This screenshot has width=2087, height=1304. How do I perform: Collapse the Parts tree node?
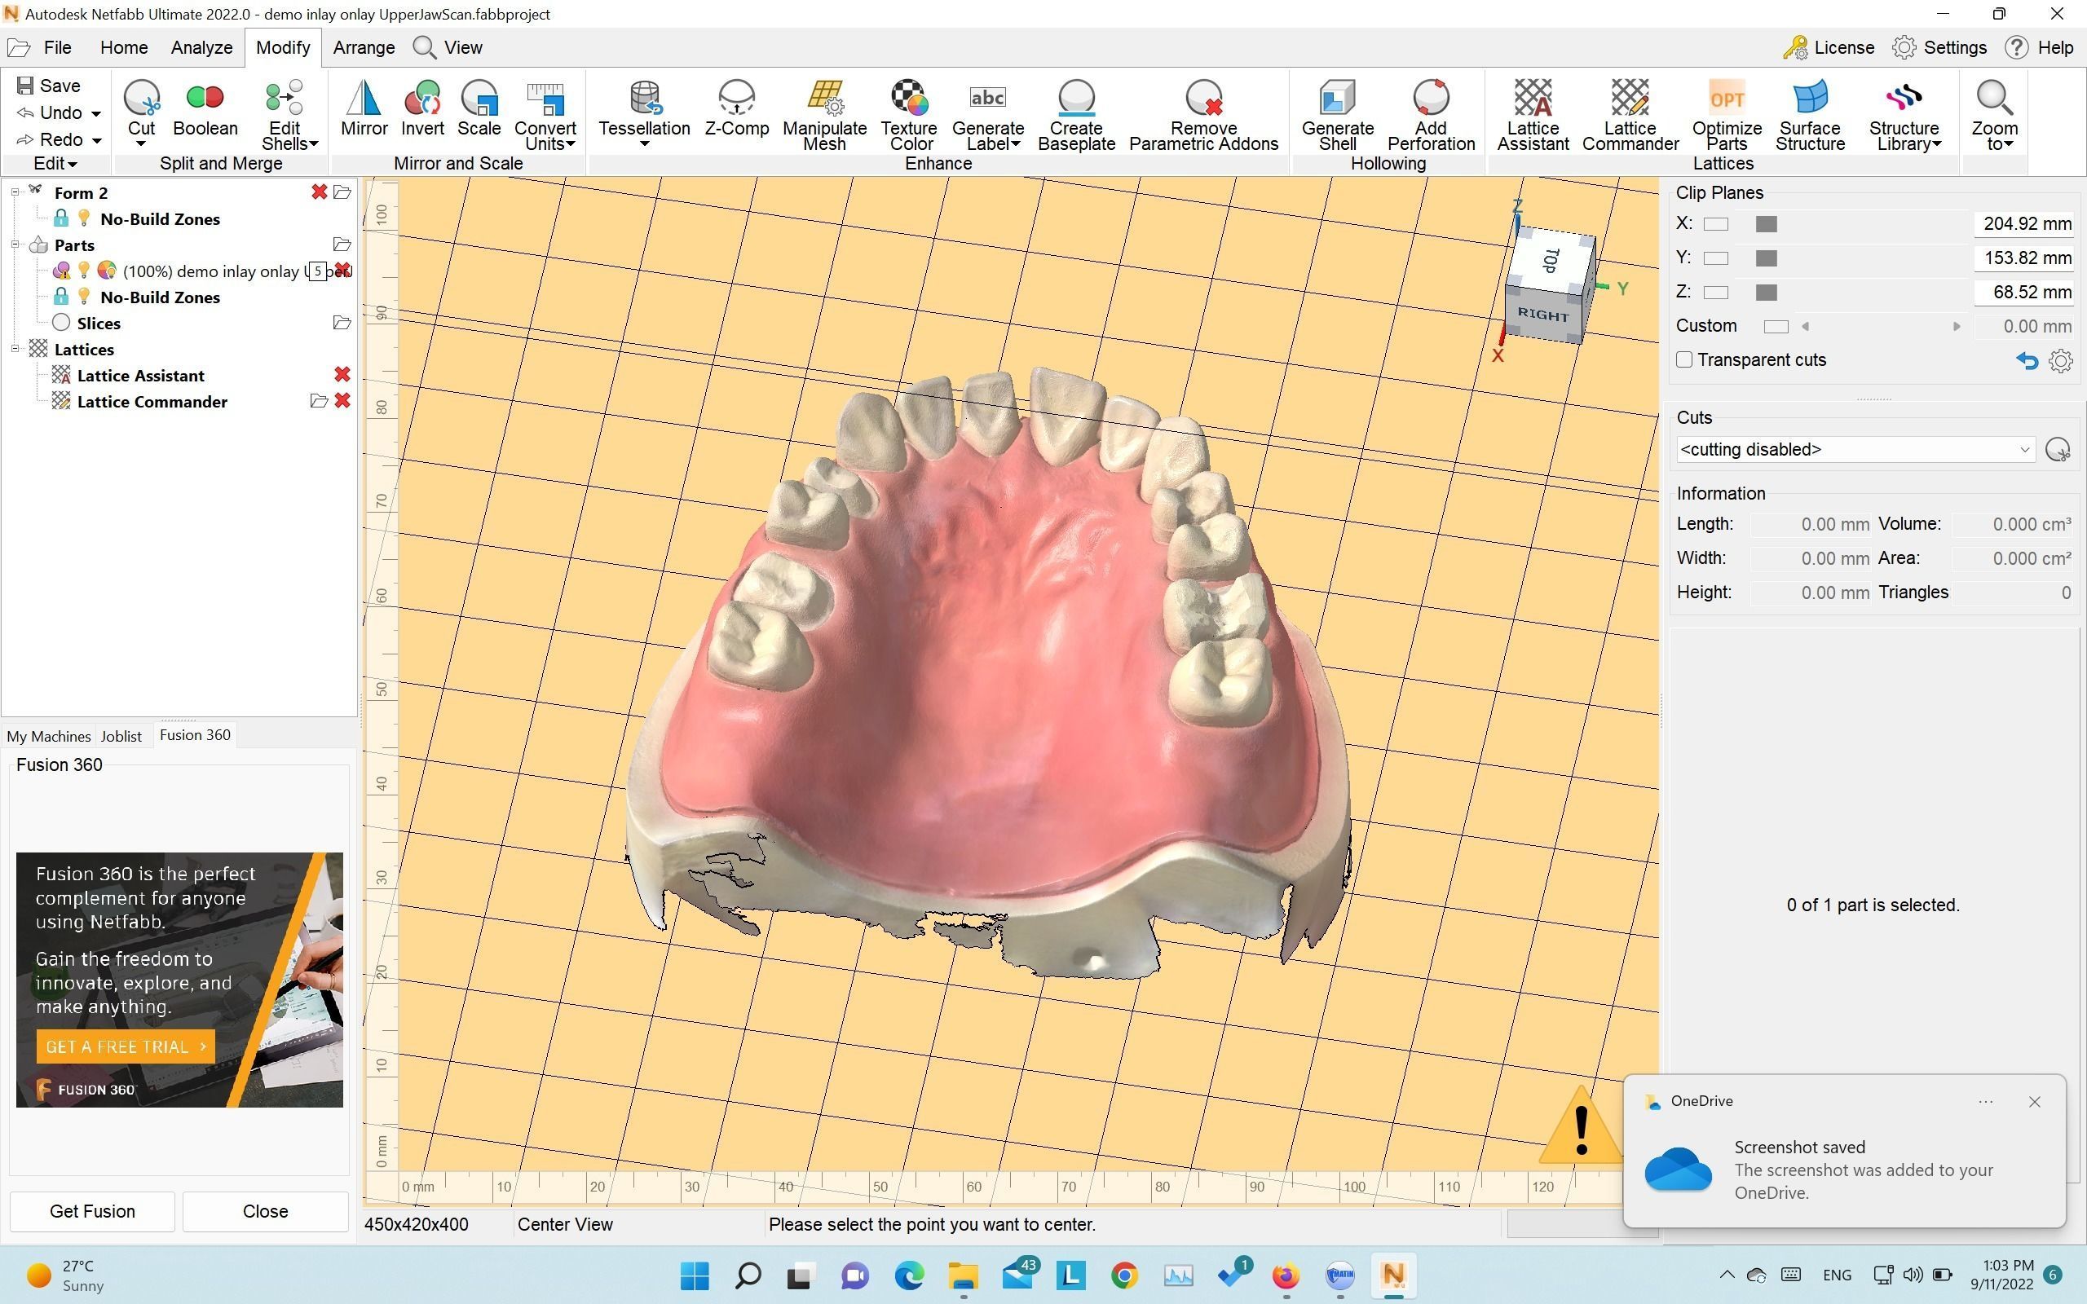click(15, 245)
